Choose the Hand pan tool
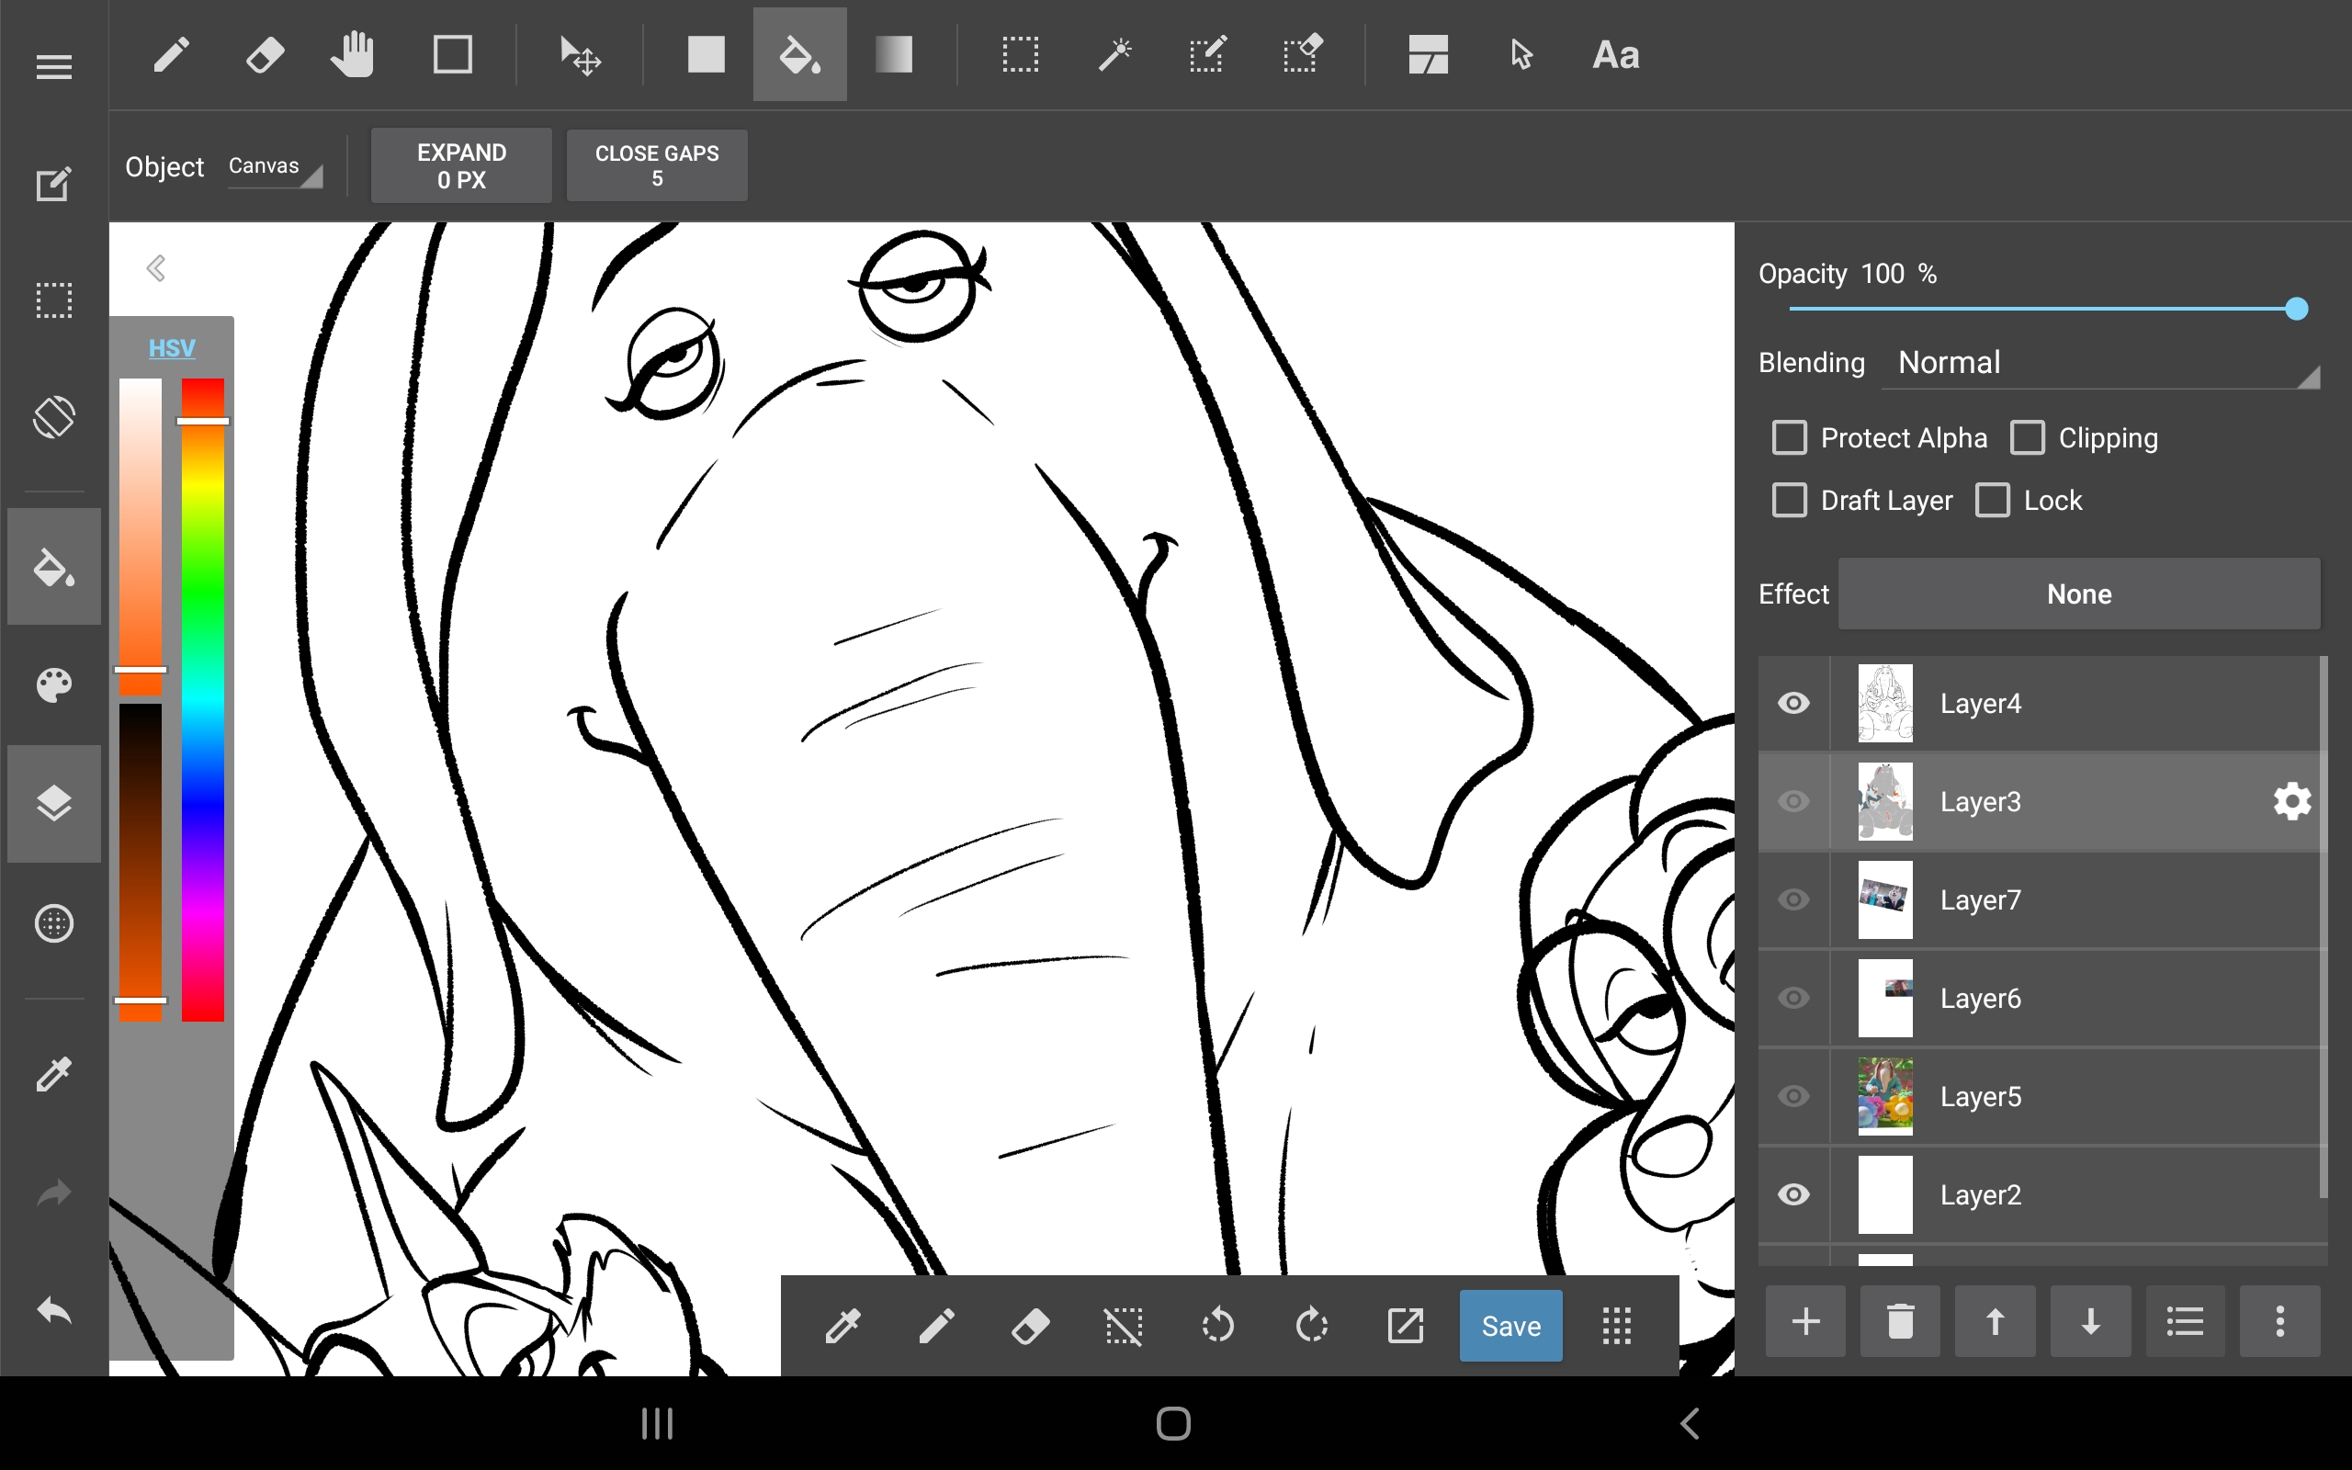Image resolution: width=2352 pixels, height=1470 pixels. coord(352,54)
